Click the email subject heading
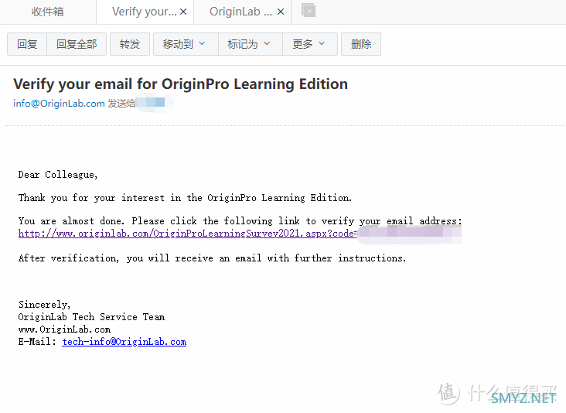The height and width of the screenshot is (413, 566). [180, 84]
